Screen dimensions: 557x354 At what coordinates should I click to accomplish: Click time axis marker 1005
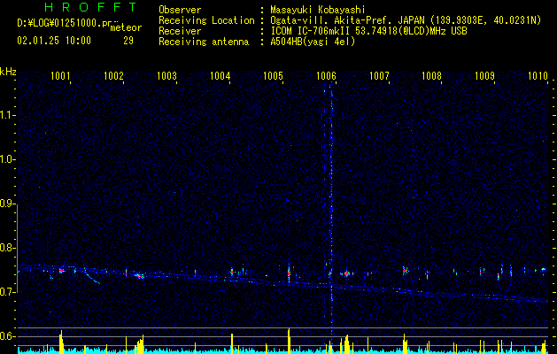pyautogui.click(x=273, y=75)
